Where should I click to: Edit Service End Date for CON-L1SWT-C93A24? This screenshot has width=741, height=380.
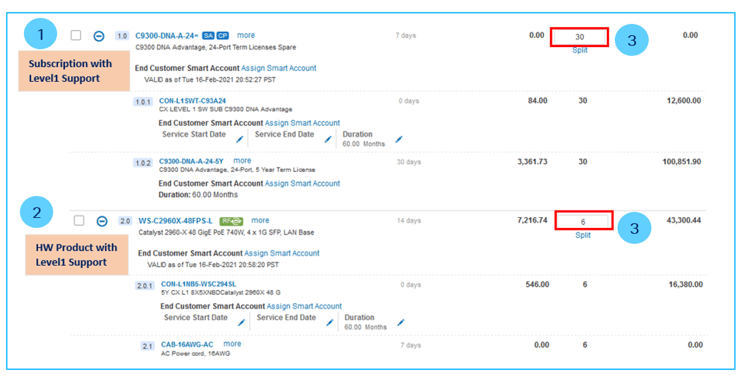point(328,140)
